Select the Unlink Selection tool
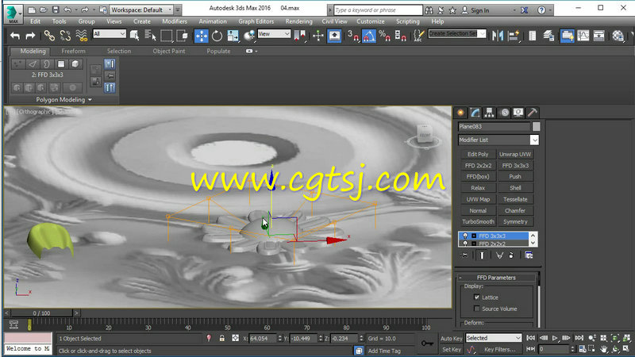Viewport: 635px width, 357px height. pos(65,36)
